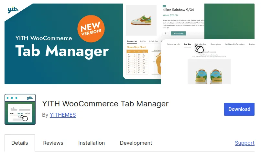Click the NEW VERSION orange badge
Viewport: 261px width, 156px height.
pyautogui.click(x=91, y=29)
